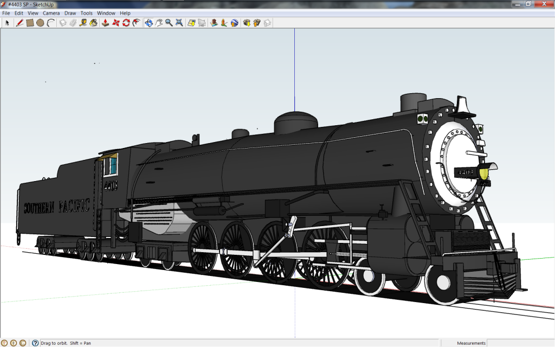Click the Measurements label

471,343
